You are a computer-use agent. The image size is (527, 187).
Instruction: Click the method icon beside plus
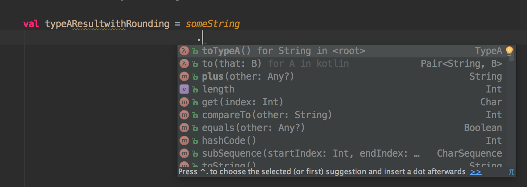(184, 77)
